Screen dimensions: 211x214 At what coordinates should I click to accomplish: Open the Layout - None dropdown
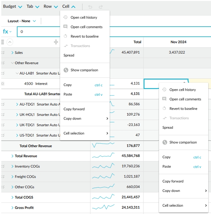pyautogui.click(x=22, y=21)
